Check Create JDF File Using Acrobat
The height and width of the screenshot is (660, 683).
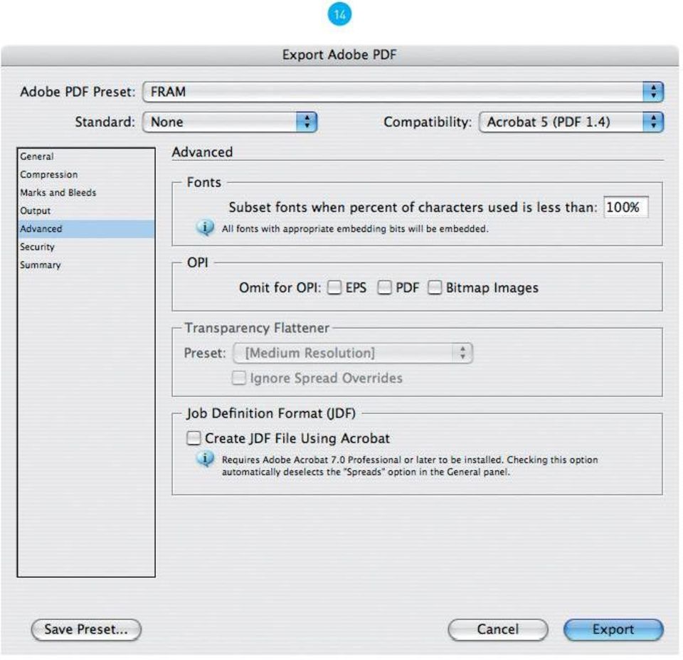pyautogui.click(x=194, y=438)
